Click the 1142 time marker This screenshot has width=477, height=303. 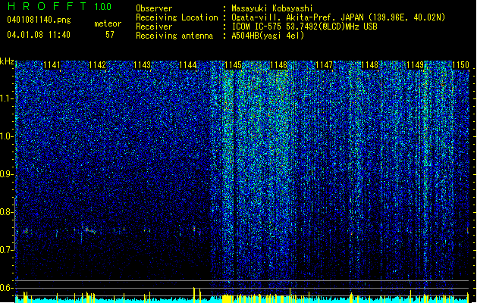click(97, 65)
